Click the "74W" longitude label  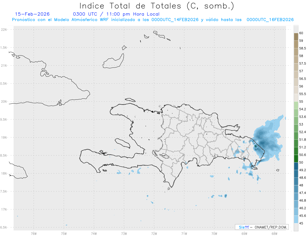94,233
